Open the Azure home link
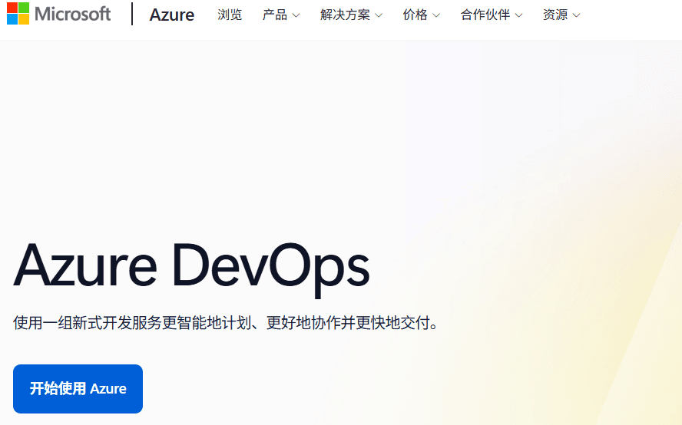Screen dimensions: 682x425 pyautogui.click(x=172, y=15)
